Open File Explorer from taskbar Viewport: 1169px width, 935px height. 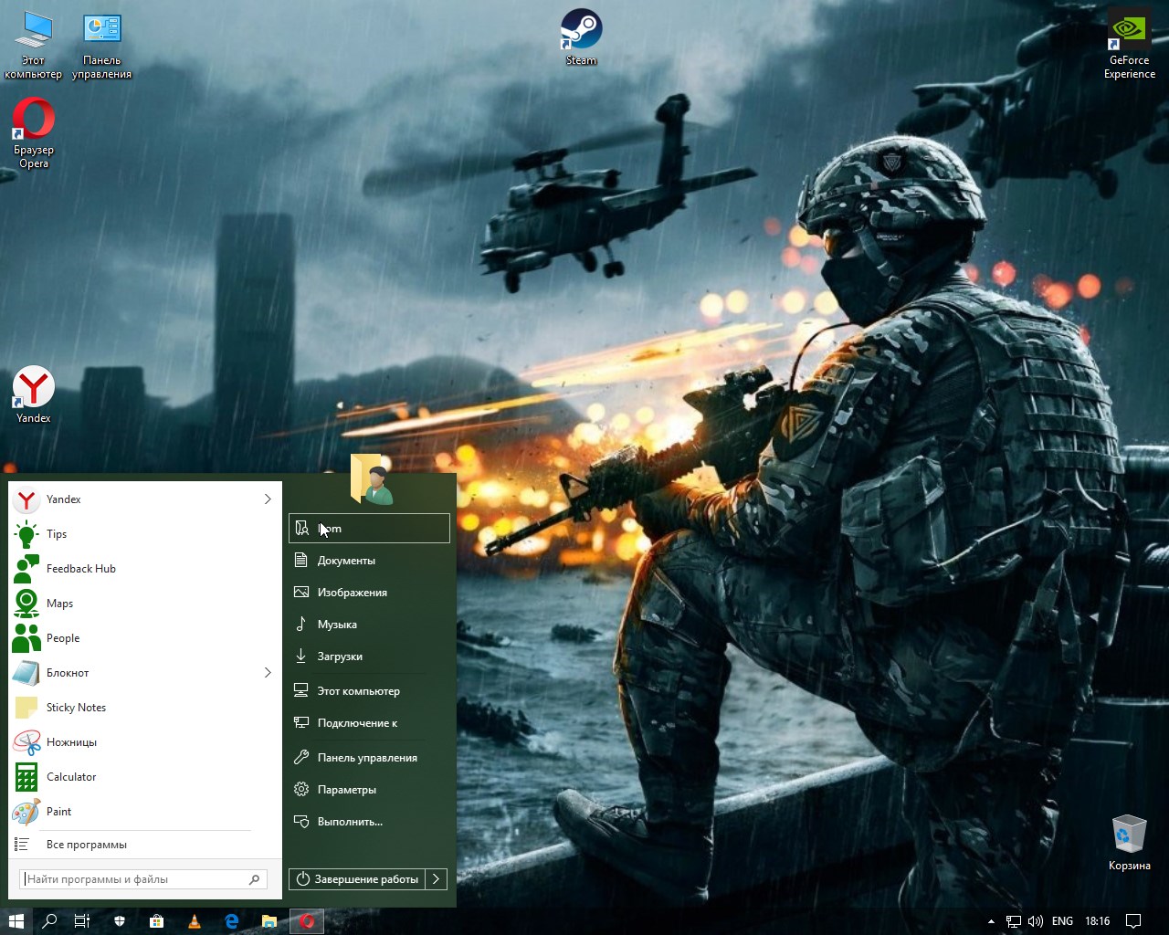point(269,921)
